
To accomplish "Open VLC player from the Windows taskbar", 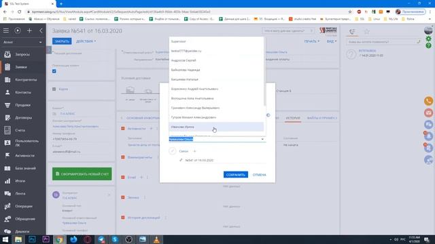I will (156, 239).
